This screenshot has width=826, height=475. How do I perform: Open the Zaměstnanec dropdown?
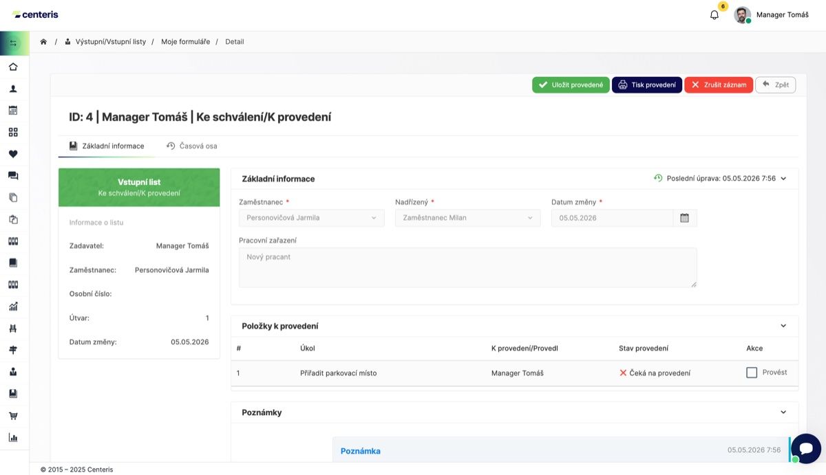tap(312, 218)
